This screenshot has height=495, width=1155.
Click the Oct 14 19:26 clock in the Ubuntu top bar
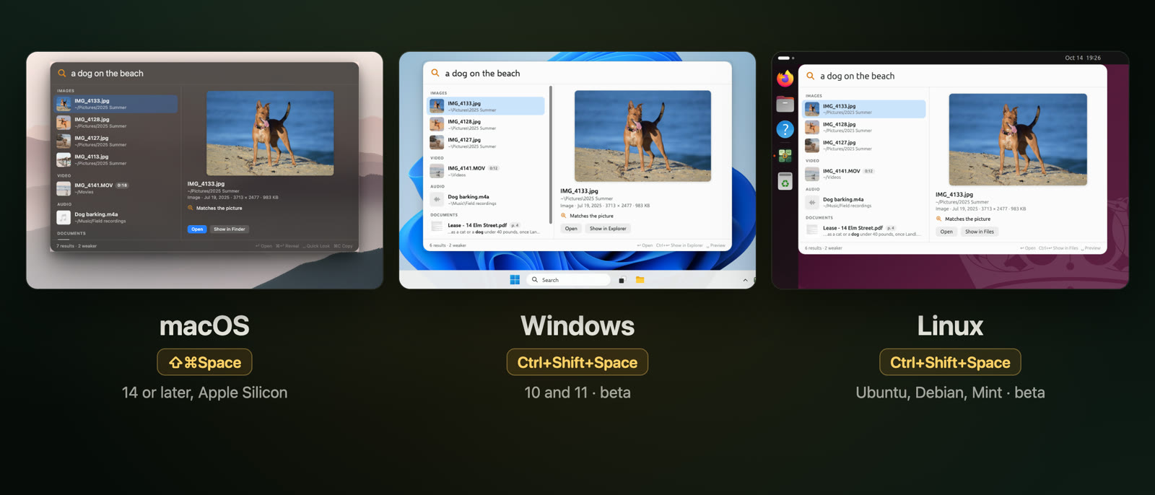point(1083,58)
